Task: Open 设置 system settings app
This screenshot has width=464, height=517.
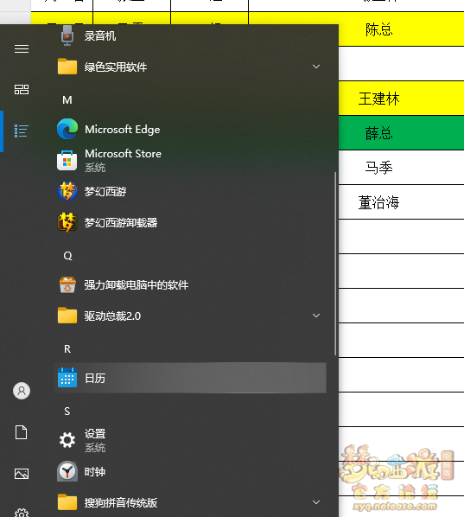Action: point(190,440)
